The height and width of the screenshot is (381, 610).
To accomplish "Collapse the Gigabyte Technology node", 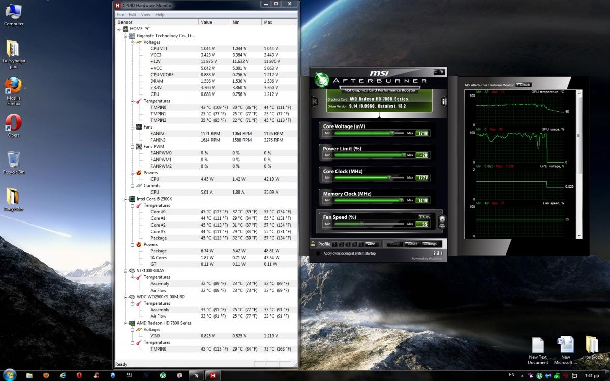I will tap(126, 36).
